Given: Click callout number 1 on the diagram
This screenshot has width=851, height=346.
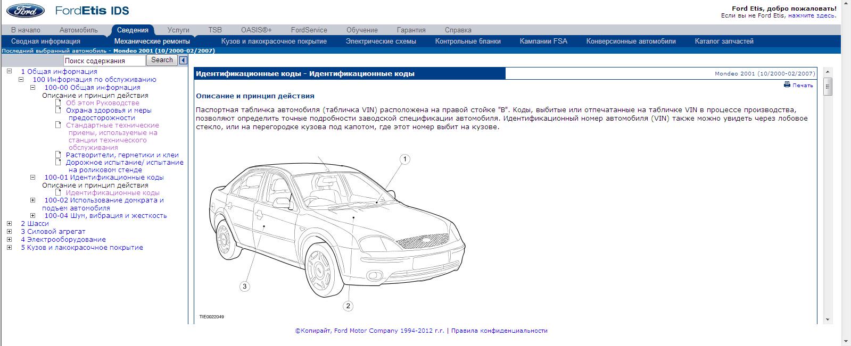Looking at the screenshot, I should (x=404, y=159).
